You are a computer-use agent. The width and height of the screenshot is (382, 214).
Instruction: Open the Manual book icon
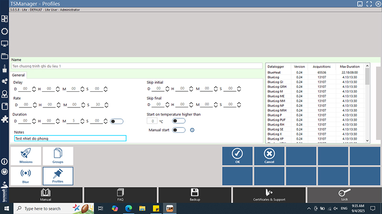[45, 195]
